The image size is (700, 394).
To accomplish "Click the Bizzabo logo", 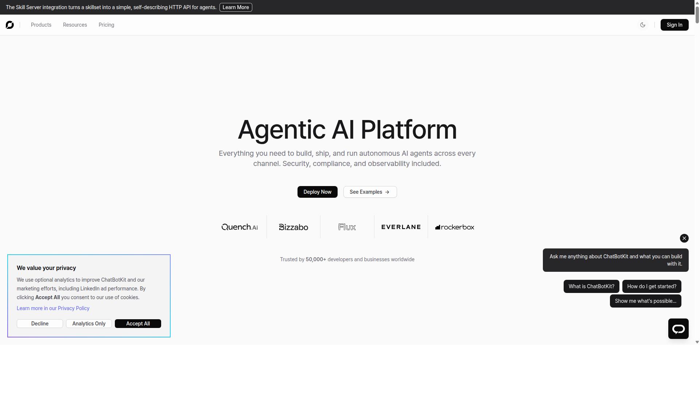I will [x=293, y=227].
